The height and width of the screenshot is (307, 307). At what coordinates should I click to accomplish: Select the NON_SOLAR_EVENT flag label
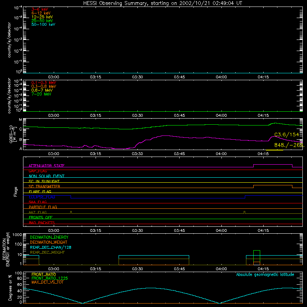(46, 176)
